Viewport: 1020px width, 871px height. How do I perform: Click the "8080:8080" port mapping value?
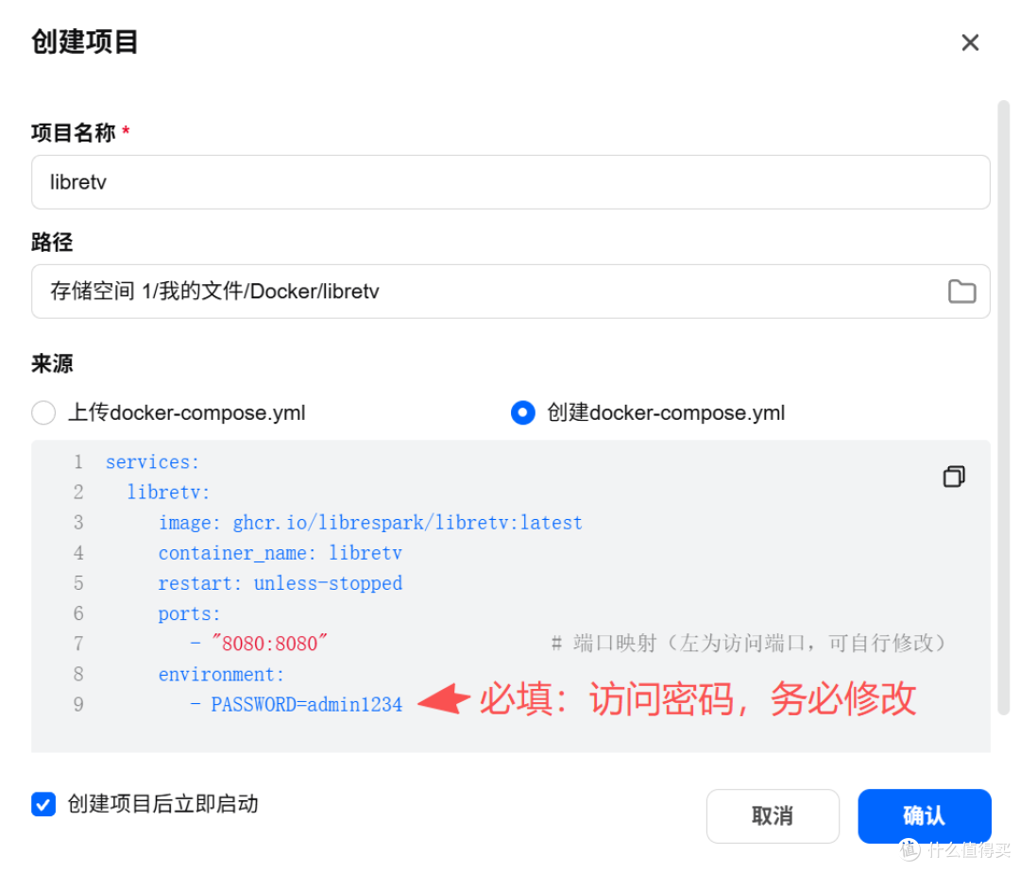269,644
